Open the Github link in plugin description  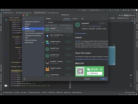coord(94,59)
